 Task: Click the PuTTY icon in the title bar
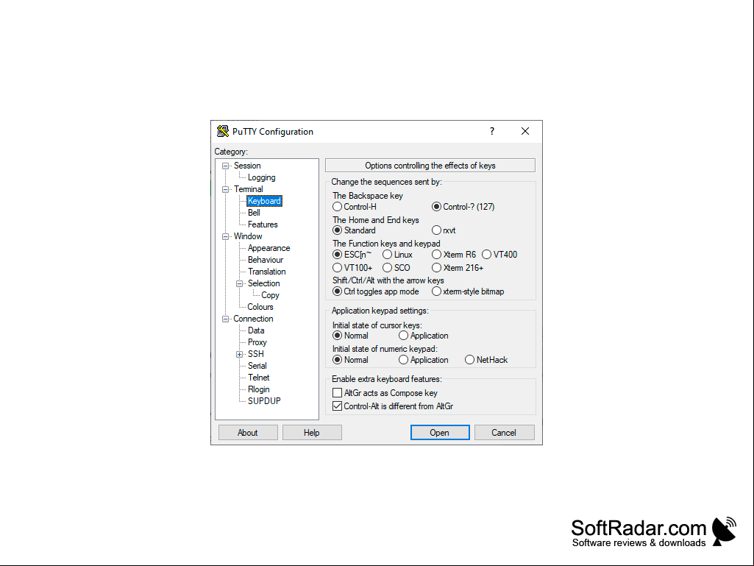(223, 131)
